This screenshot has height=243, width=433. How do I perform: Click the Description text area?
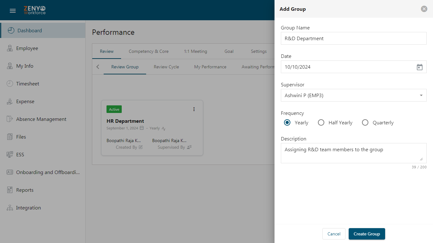tap(353, 153)
